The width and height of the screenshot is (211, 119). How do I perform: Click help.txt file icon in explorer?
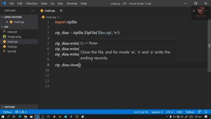[x=4, y=32]
